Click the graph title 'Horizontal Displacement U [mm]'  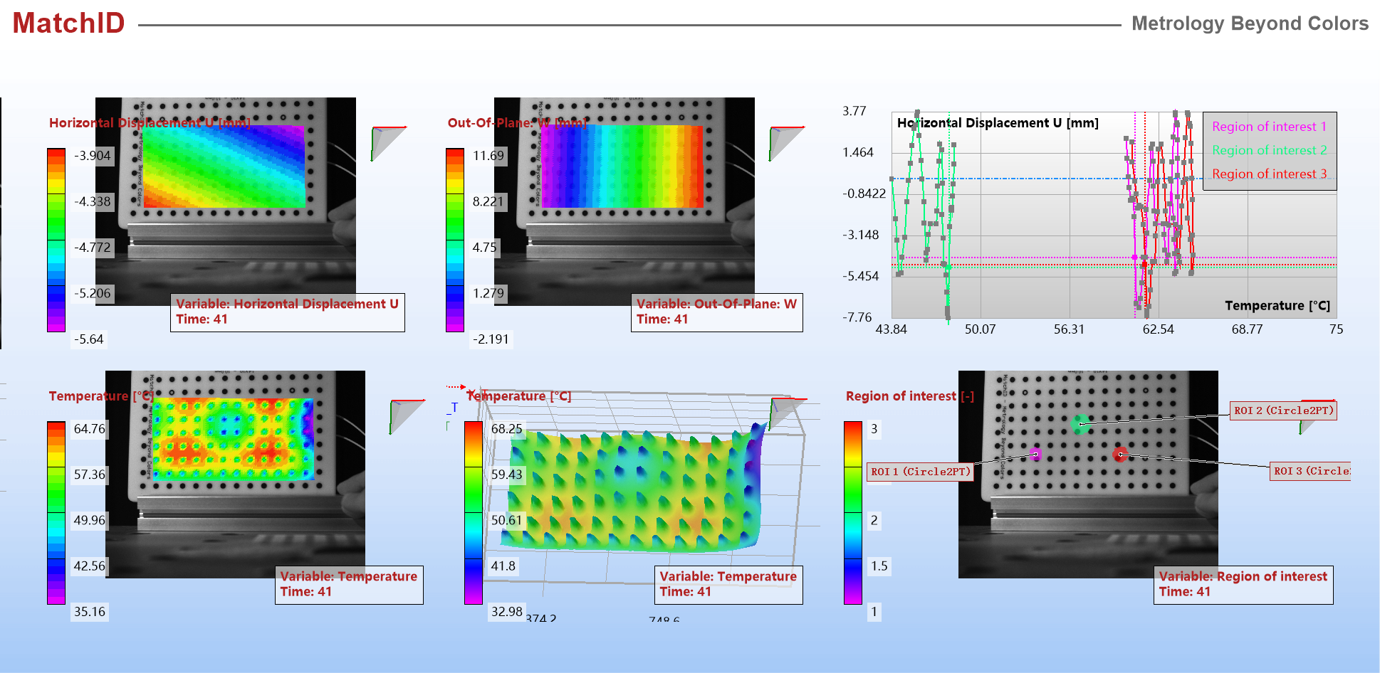point(998,123)
